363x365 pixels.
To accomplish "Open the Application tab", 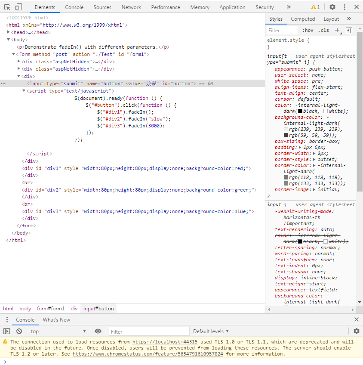I will tap(232, 7).
